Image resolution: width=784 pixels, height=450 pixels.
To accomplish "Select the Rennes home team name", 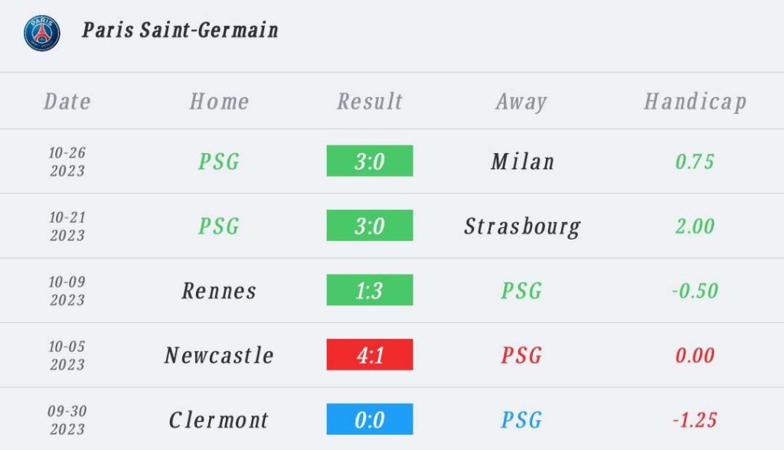I will (x=219, y=291).
